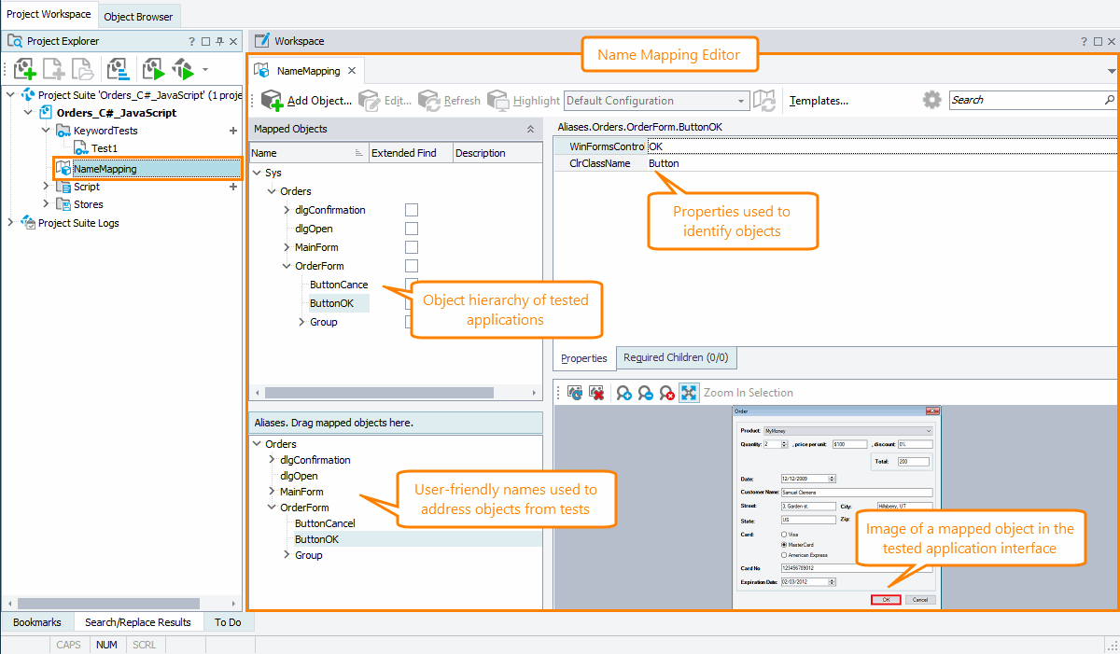Open the settings gear in the NameMapping toolbar

tap(931, 100)
